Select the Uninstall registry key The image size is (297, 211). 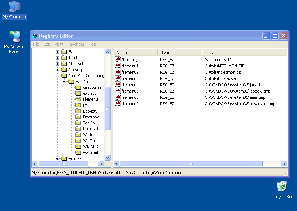point(90,129)
